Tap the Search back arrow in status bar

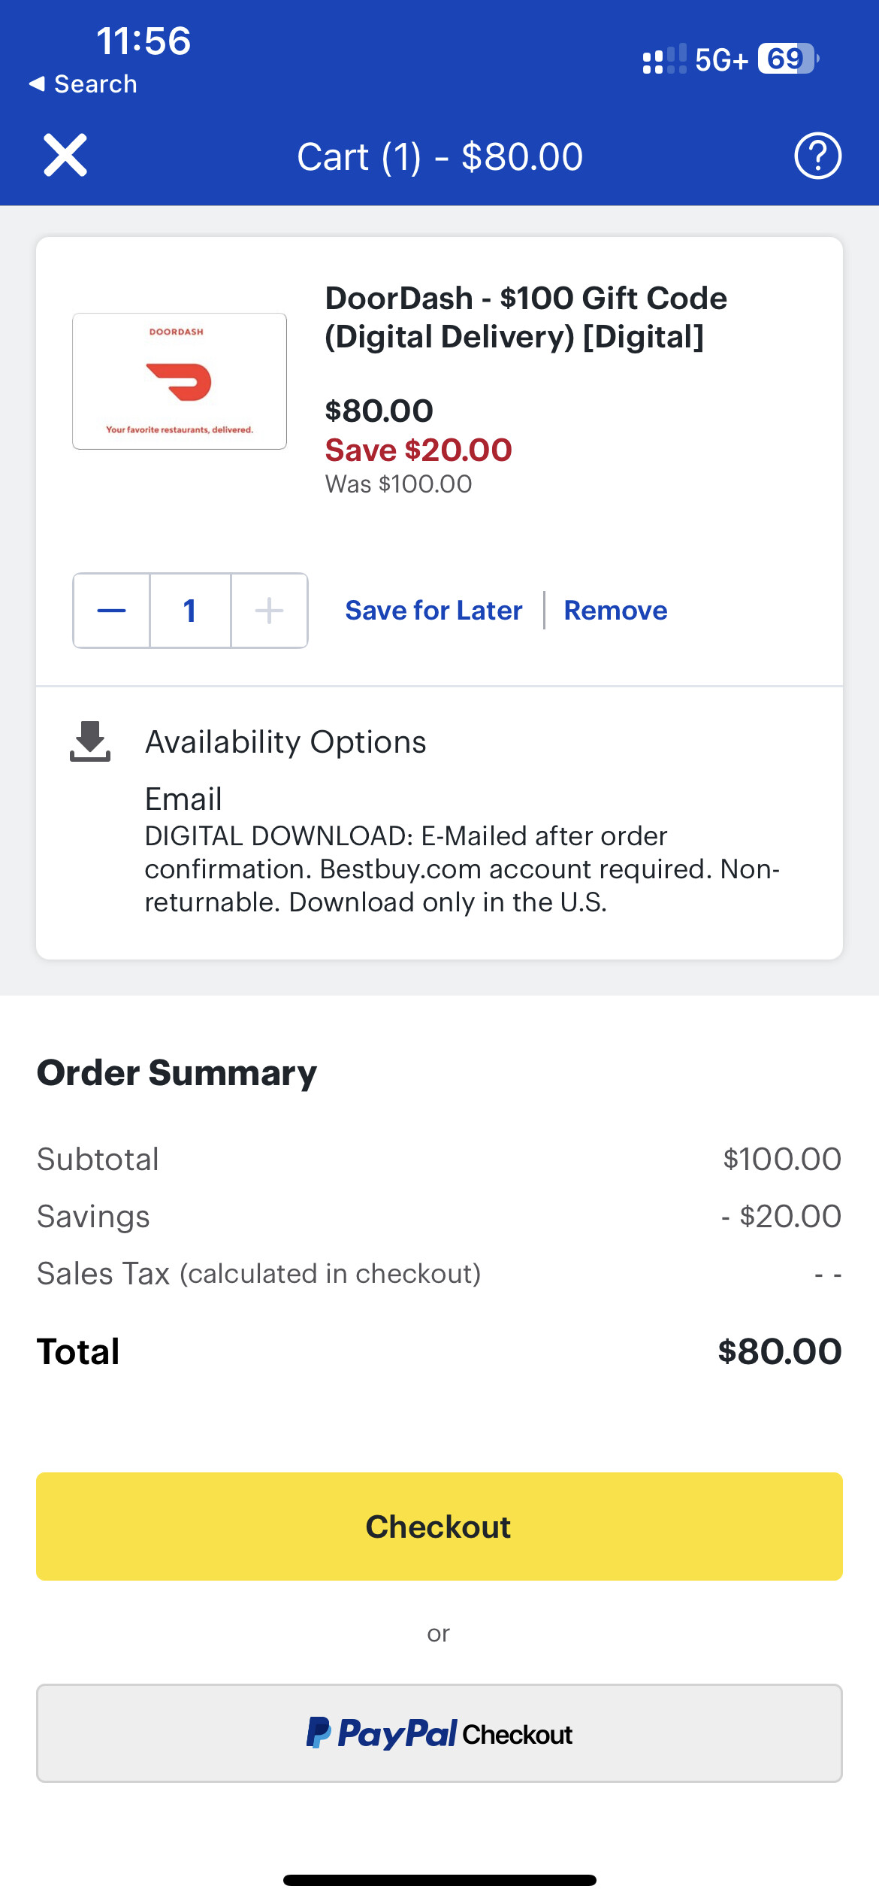(83, 84)
